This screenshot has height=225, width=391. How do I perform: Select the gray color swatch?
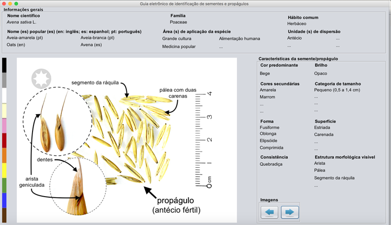[4, 80]
